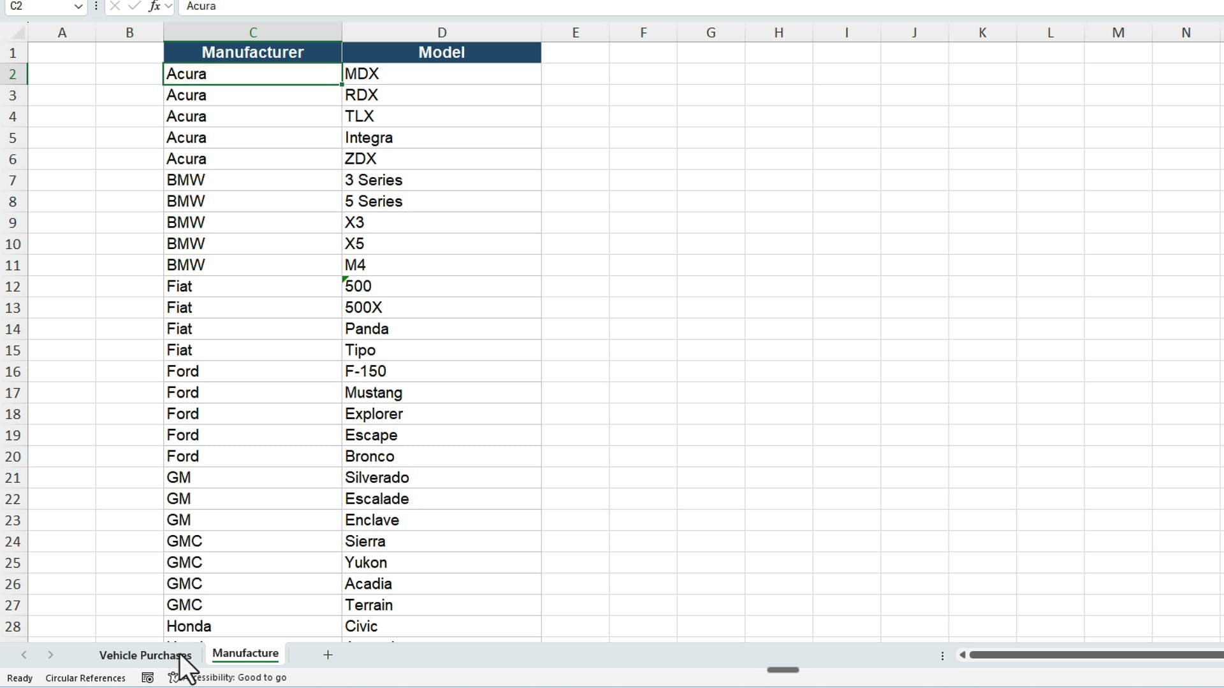The width and height of the screenshot is (1224, 688).
Task: Select the cell containing Bronco
Action: point(442,456)
